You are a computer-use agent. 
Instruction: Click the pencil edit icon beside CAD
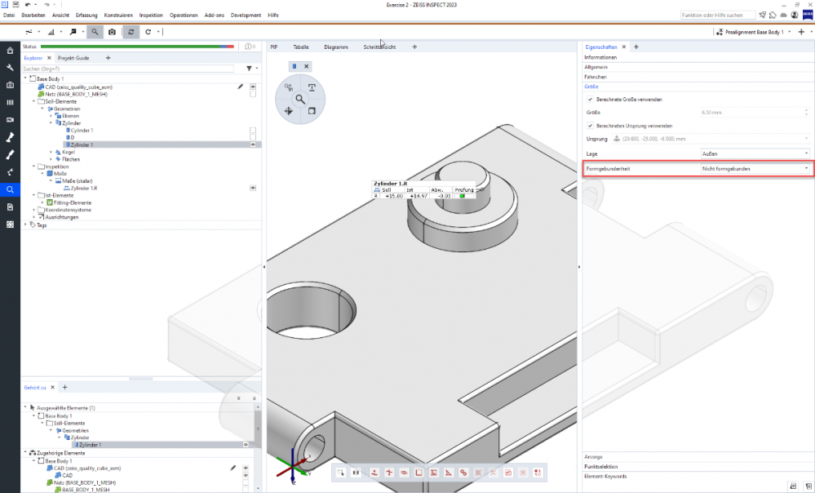click(x=240, y=86)
